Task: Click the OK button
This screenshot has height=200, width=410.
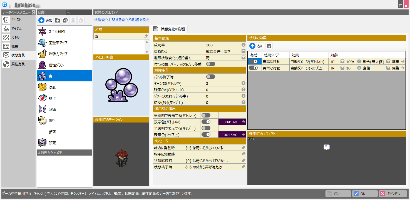Action: pyautogui.click(x=365, y=194)
